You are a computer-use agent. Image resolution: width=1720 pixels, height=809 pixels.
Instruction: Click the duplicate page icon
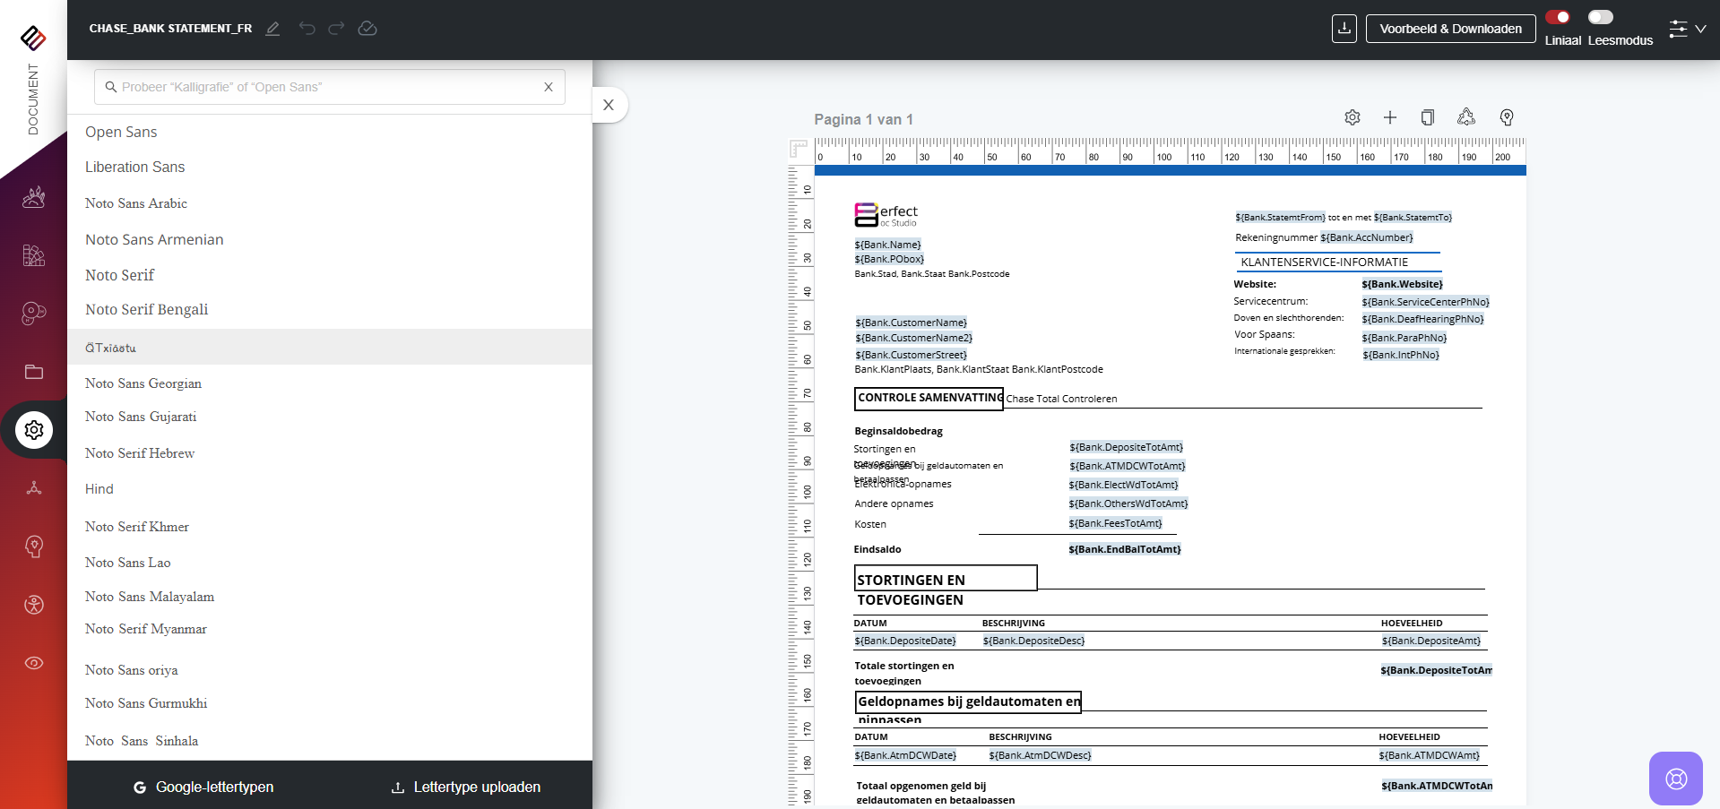[1427, 117]
